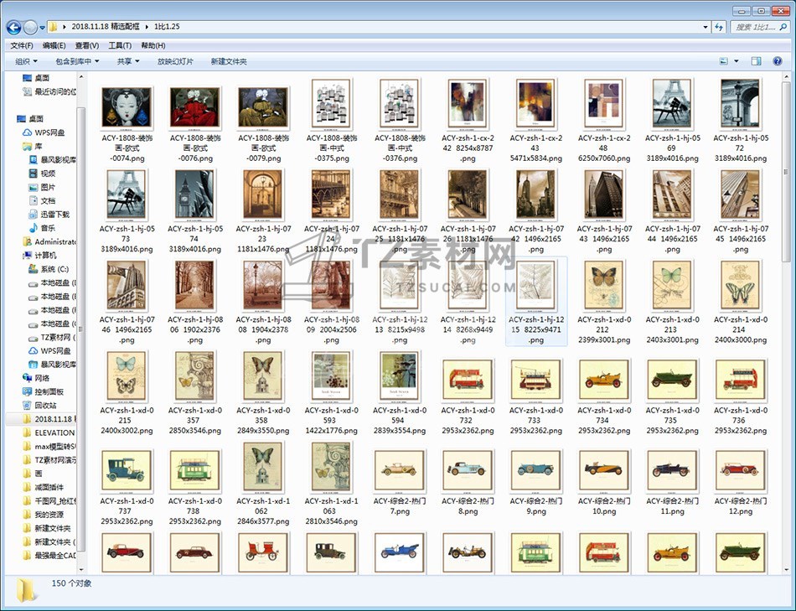The image size is (796, 611).
Task: Select 库 libraries node in sidebar
Action: (x=33, y=147)
